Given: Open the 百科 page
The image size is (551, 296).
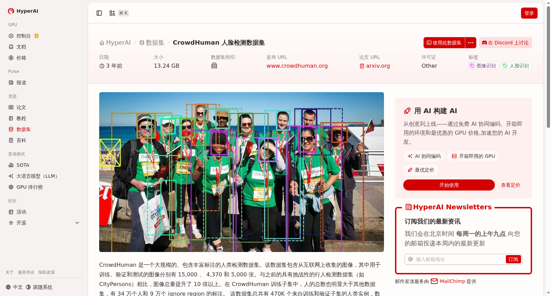Looking at the screenshot, I should coord(44,140).
